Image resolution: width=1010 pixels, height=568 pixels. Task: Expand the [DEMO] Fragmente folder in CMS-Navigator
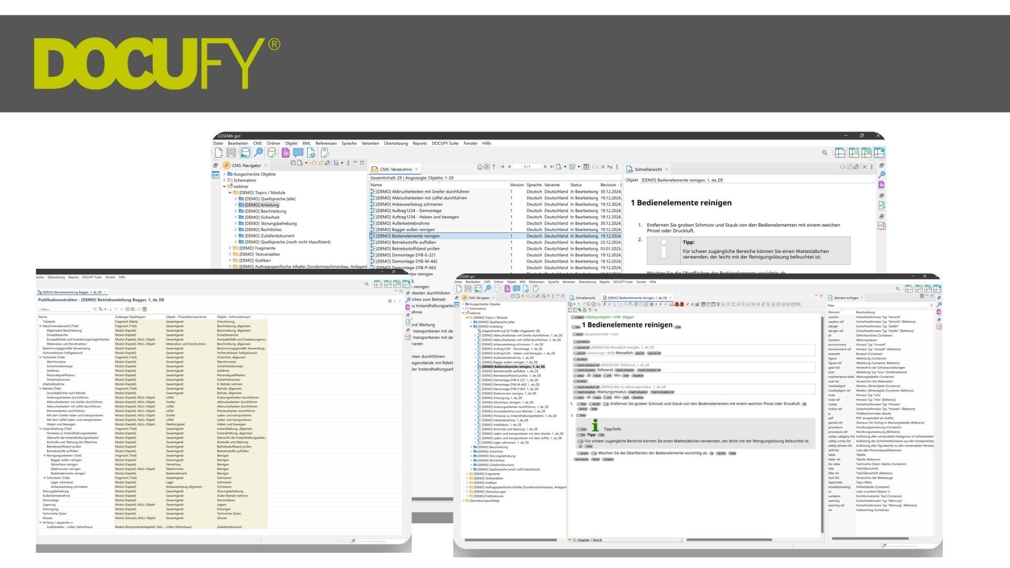229,248
